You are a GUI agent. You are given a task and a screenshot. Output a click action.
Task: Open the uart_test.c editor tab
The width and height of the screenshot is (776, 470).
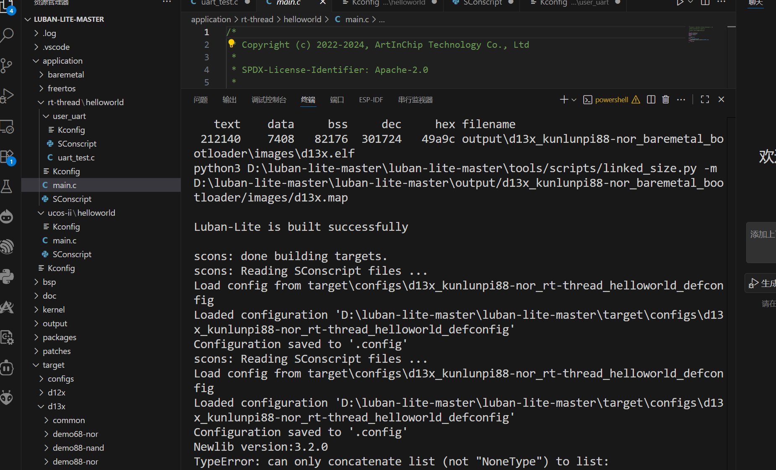(219, 3)
